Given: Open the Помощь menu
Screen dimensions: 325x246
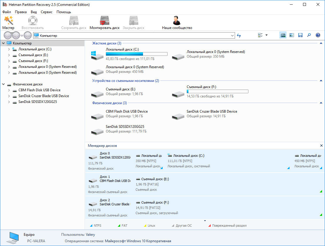Looking at the screenshot, I should [x=64, y=12].
